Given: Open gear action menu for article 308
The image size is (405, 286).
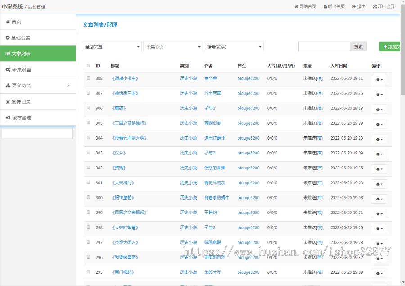Looking at the screenshot, I should pos(379,80).
